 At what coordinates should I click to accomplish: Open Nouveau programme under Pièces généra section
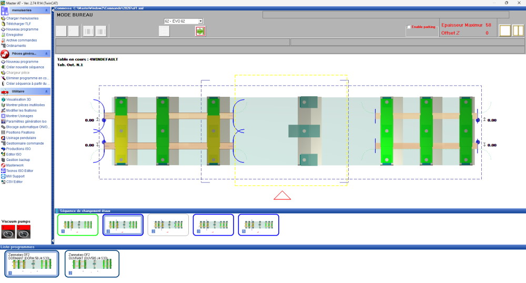[22, 62]
